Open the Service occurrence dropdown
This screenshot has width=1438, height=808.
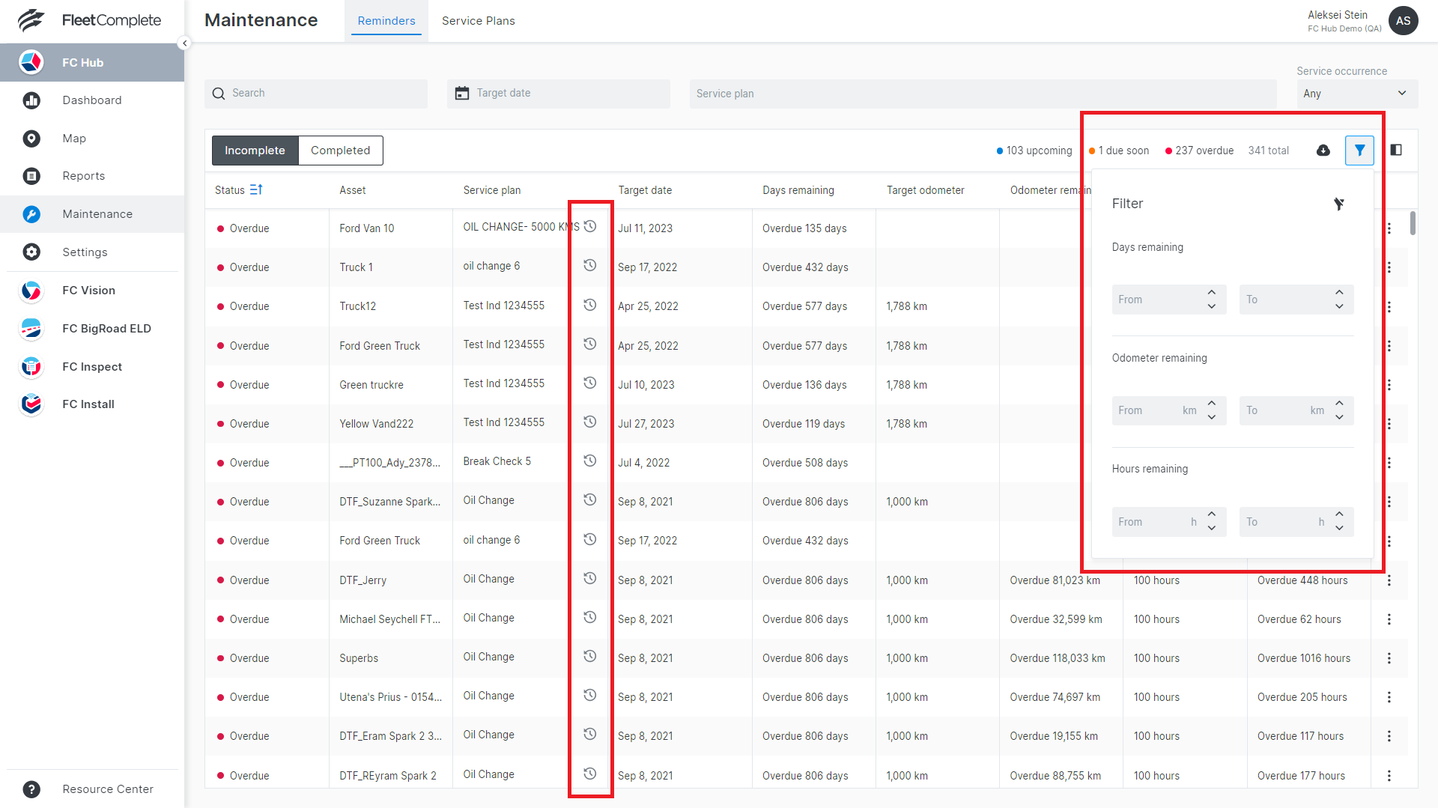click(1356, 94)
